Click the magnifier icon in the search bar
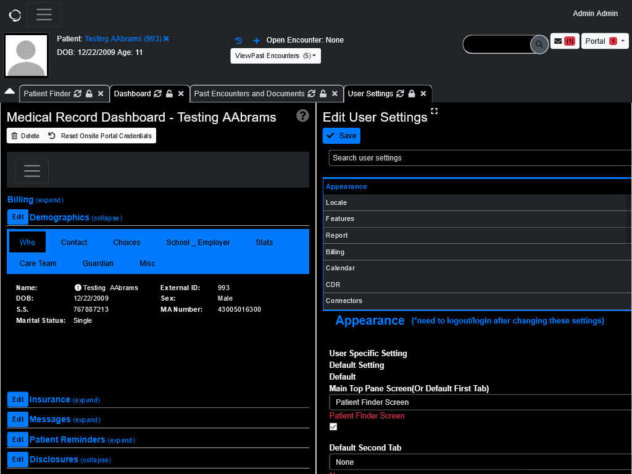Viewport: 632px width, 474px height. tap(539, 44)
